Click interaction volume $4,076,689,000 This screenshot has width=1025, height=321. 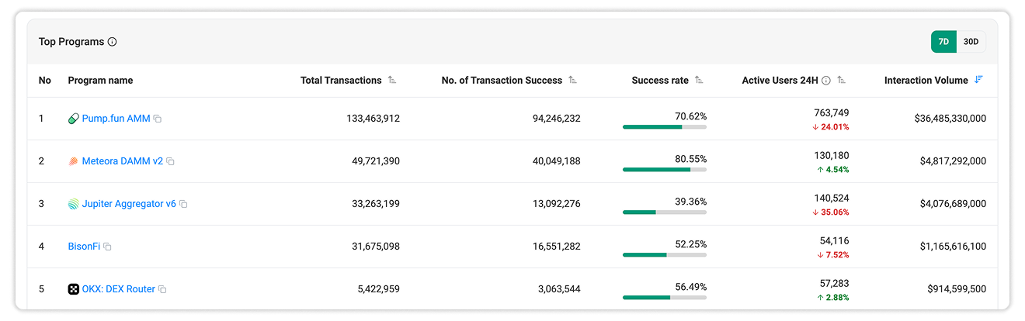954,204
